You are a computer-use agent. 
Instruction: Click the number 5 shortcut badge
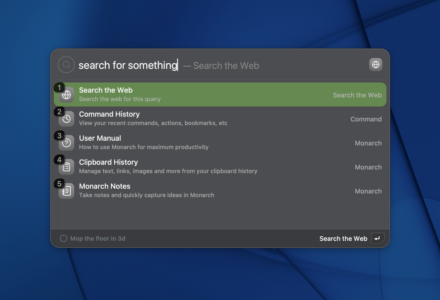coord(59,184)
